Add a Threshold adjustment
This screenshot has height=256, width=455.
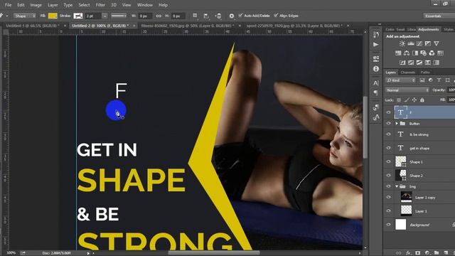419,63
